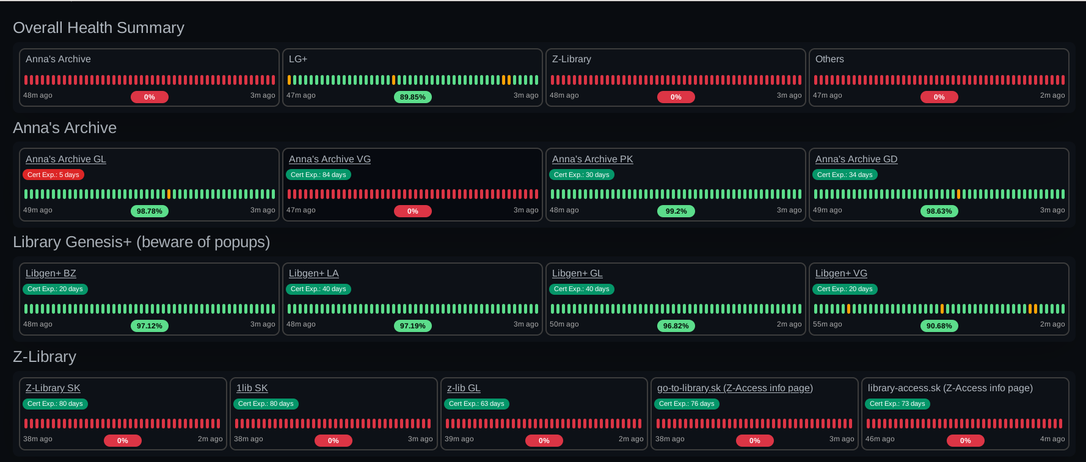Click the 'Cert Exp.: 30 days' badge
The width and height of the screenshot is (1086, 462).
pos(581,175)
